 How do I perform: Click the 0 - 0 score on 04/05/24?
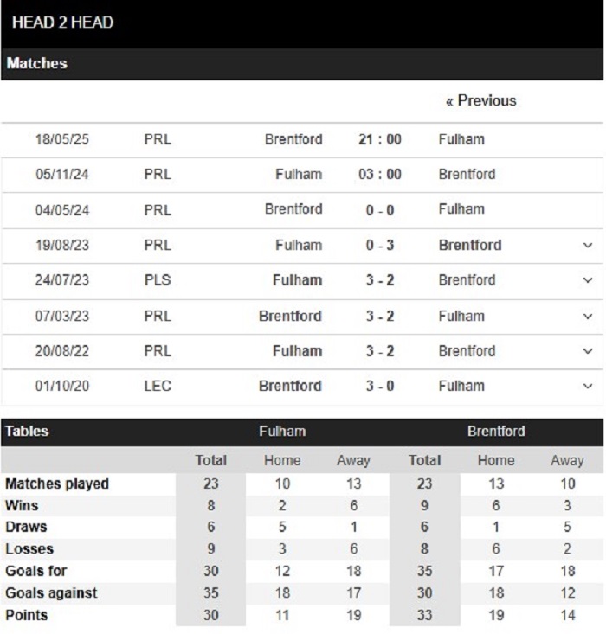380,209
